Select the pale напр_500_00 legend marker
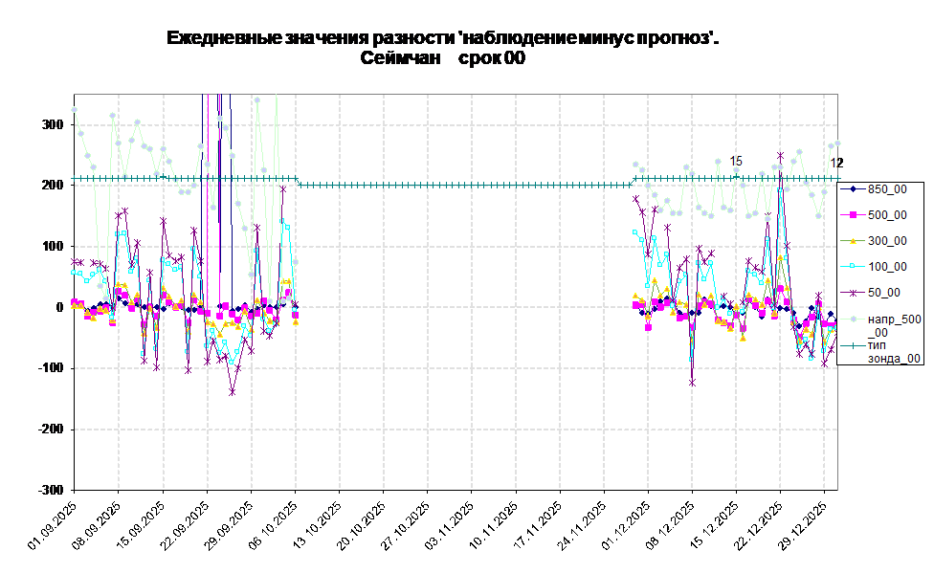The image size is (934, 573). pyautogui.click(x=852, y=319)
